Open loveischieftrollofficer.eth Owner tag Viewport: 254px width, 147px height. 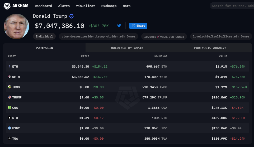(x=221, y=37)
